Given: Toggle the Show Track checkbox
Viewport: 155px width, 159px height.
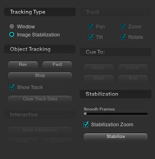Looking at the screenshot, I should (x=12, y=87).
